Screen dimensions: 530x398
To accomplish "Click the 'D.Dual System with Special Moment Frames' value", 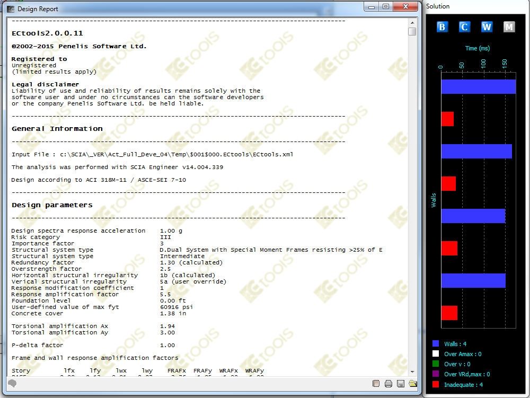I will click(x=271, y=250).
